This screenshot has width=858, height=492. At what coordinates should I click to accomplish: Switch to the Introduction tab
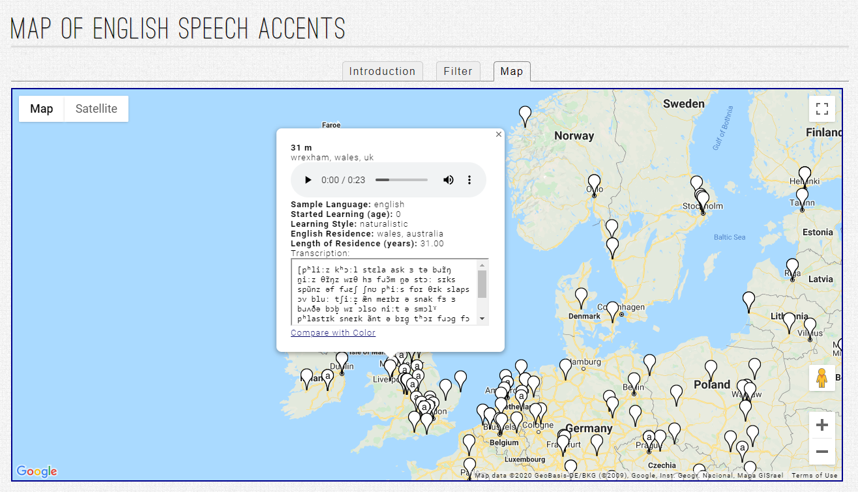(x=382, y=71)
